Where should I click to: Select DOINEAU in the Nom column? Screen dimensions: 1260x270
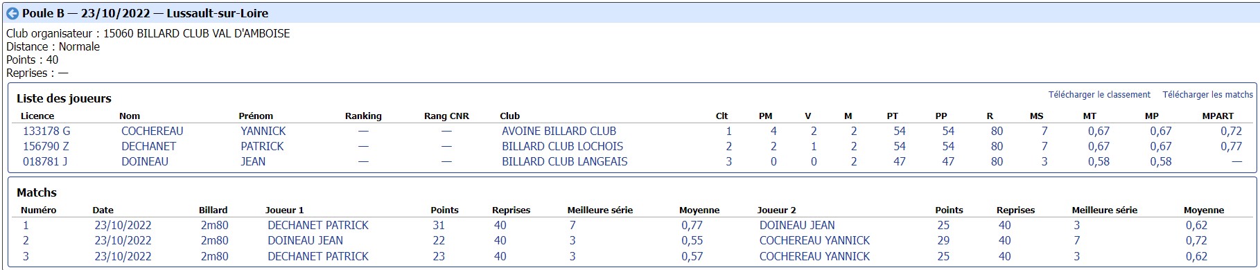(x=145, y=161)
